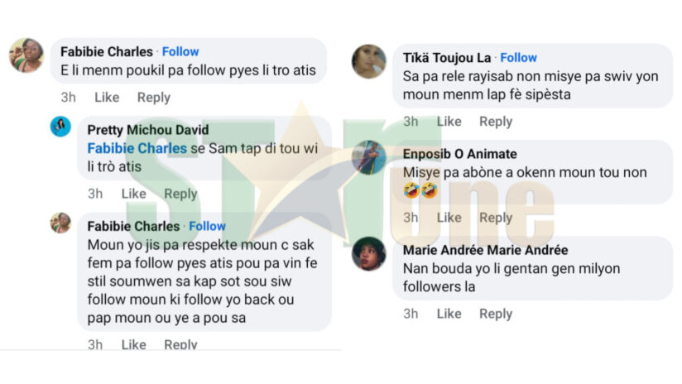The image size is (682, 384).
Task: Like Pretty Michou David's reply
Action: 133,194
